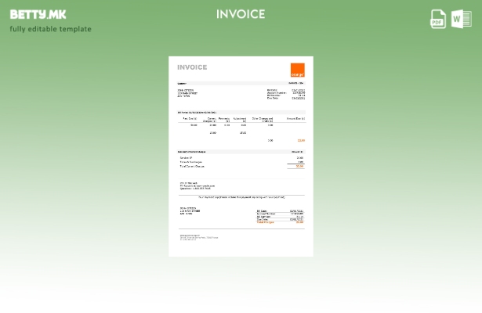Click the 'fully editable template' subtitle

(x=50, y=29)
